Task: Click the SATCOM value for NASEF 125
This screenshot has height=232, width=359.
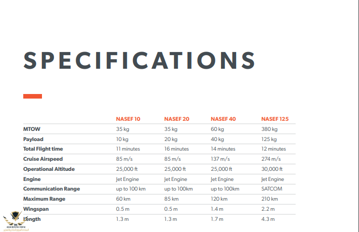Action: pos(272,189)
